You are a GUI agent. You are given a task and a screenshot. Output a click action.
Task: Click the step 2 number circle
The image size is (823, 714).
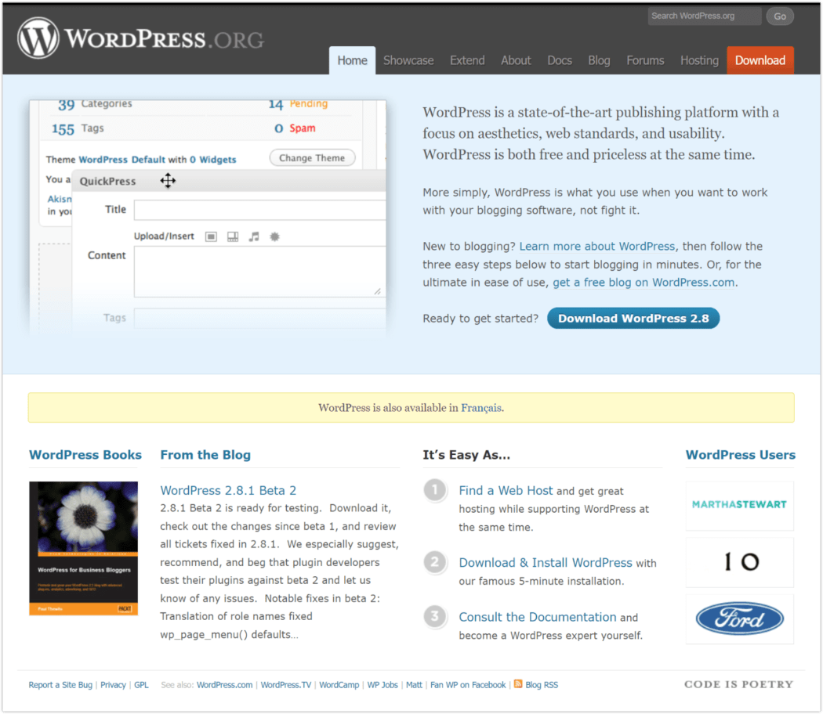[x=434, y=562]
